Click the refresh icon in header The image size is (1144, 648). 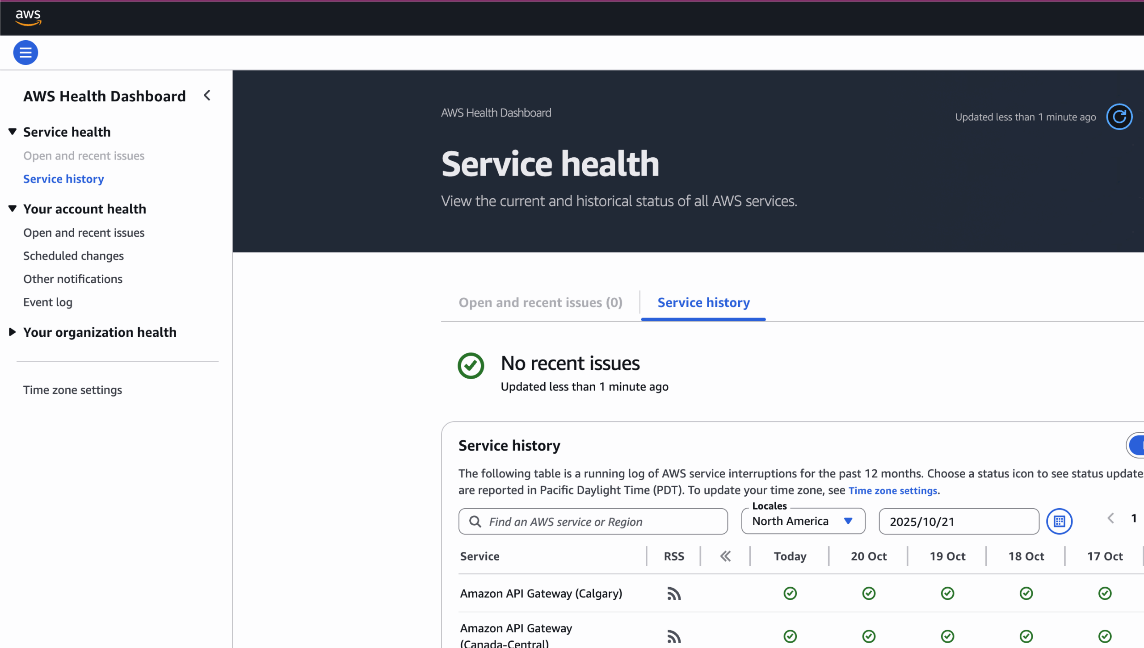1119,117
